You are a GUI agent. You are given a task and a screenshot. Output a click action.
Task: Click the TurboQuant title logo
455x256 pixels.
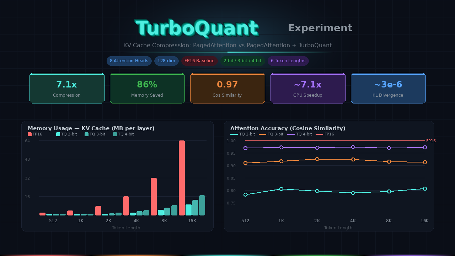pyautogui.click(x=197, y=28)
